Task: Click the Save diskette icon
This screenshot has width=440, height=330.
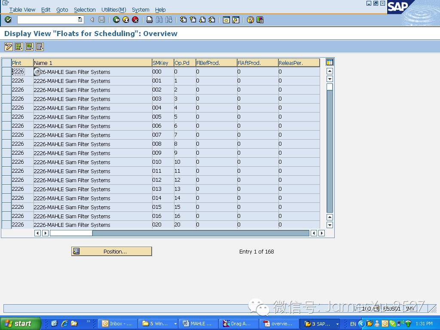Action: pos(101,20)
